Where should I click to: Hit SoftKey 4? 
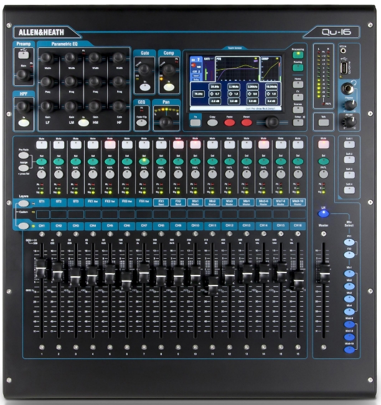coord(349,190)
